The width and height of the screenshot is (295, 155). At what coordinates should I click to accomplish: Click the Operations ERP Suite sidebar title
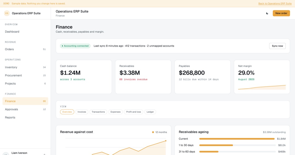pyautogui.click(x=26, y=13)
